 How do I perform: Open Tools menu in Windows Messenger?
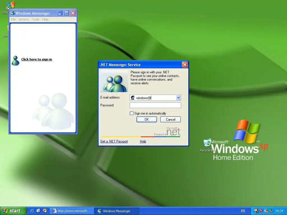[36, 19]
